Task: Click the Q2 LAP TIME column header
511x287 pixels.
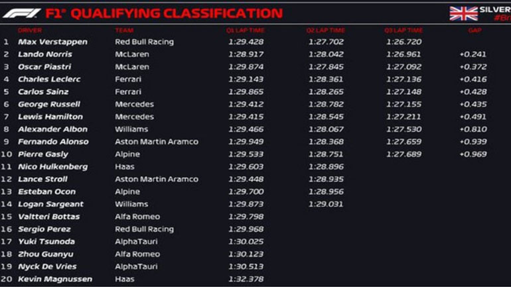Action: (x=325, y=30)
